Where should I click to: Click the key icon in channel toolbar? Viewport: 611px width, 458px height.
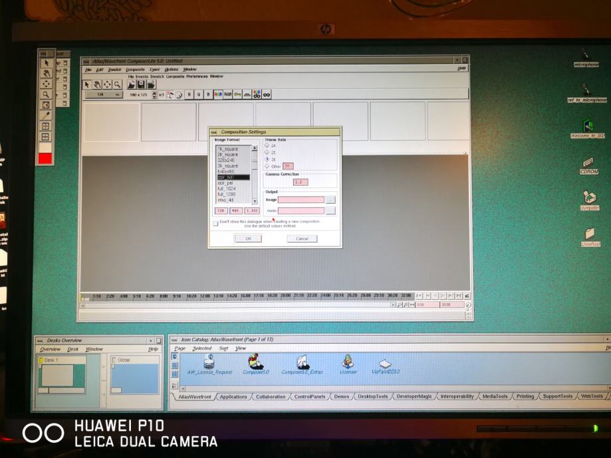pyautogui.click(x=237, y=94)
